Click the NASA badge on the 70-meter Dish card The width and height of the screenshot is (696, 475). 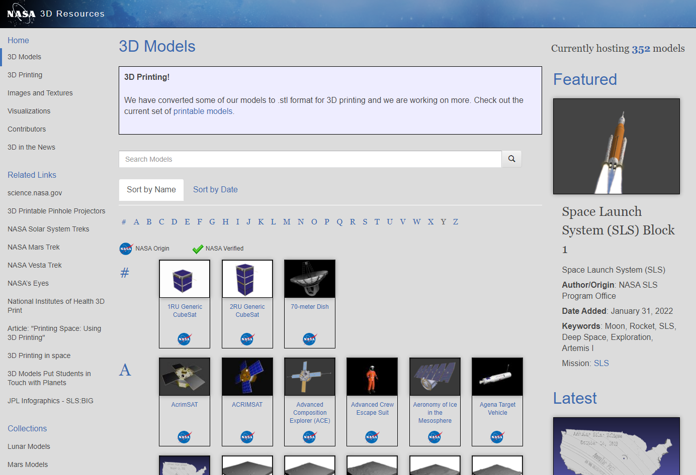point(309,339)
